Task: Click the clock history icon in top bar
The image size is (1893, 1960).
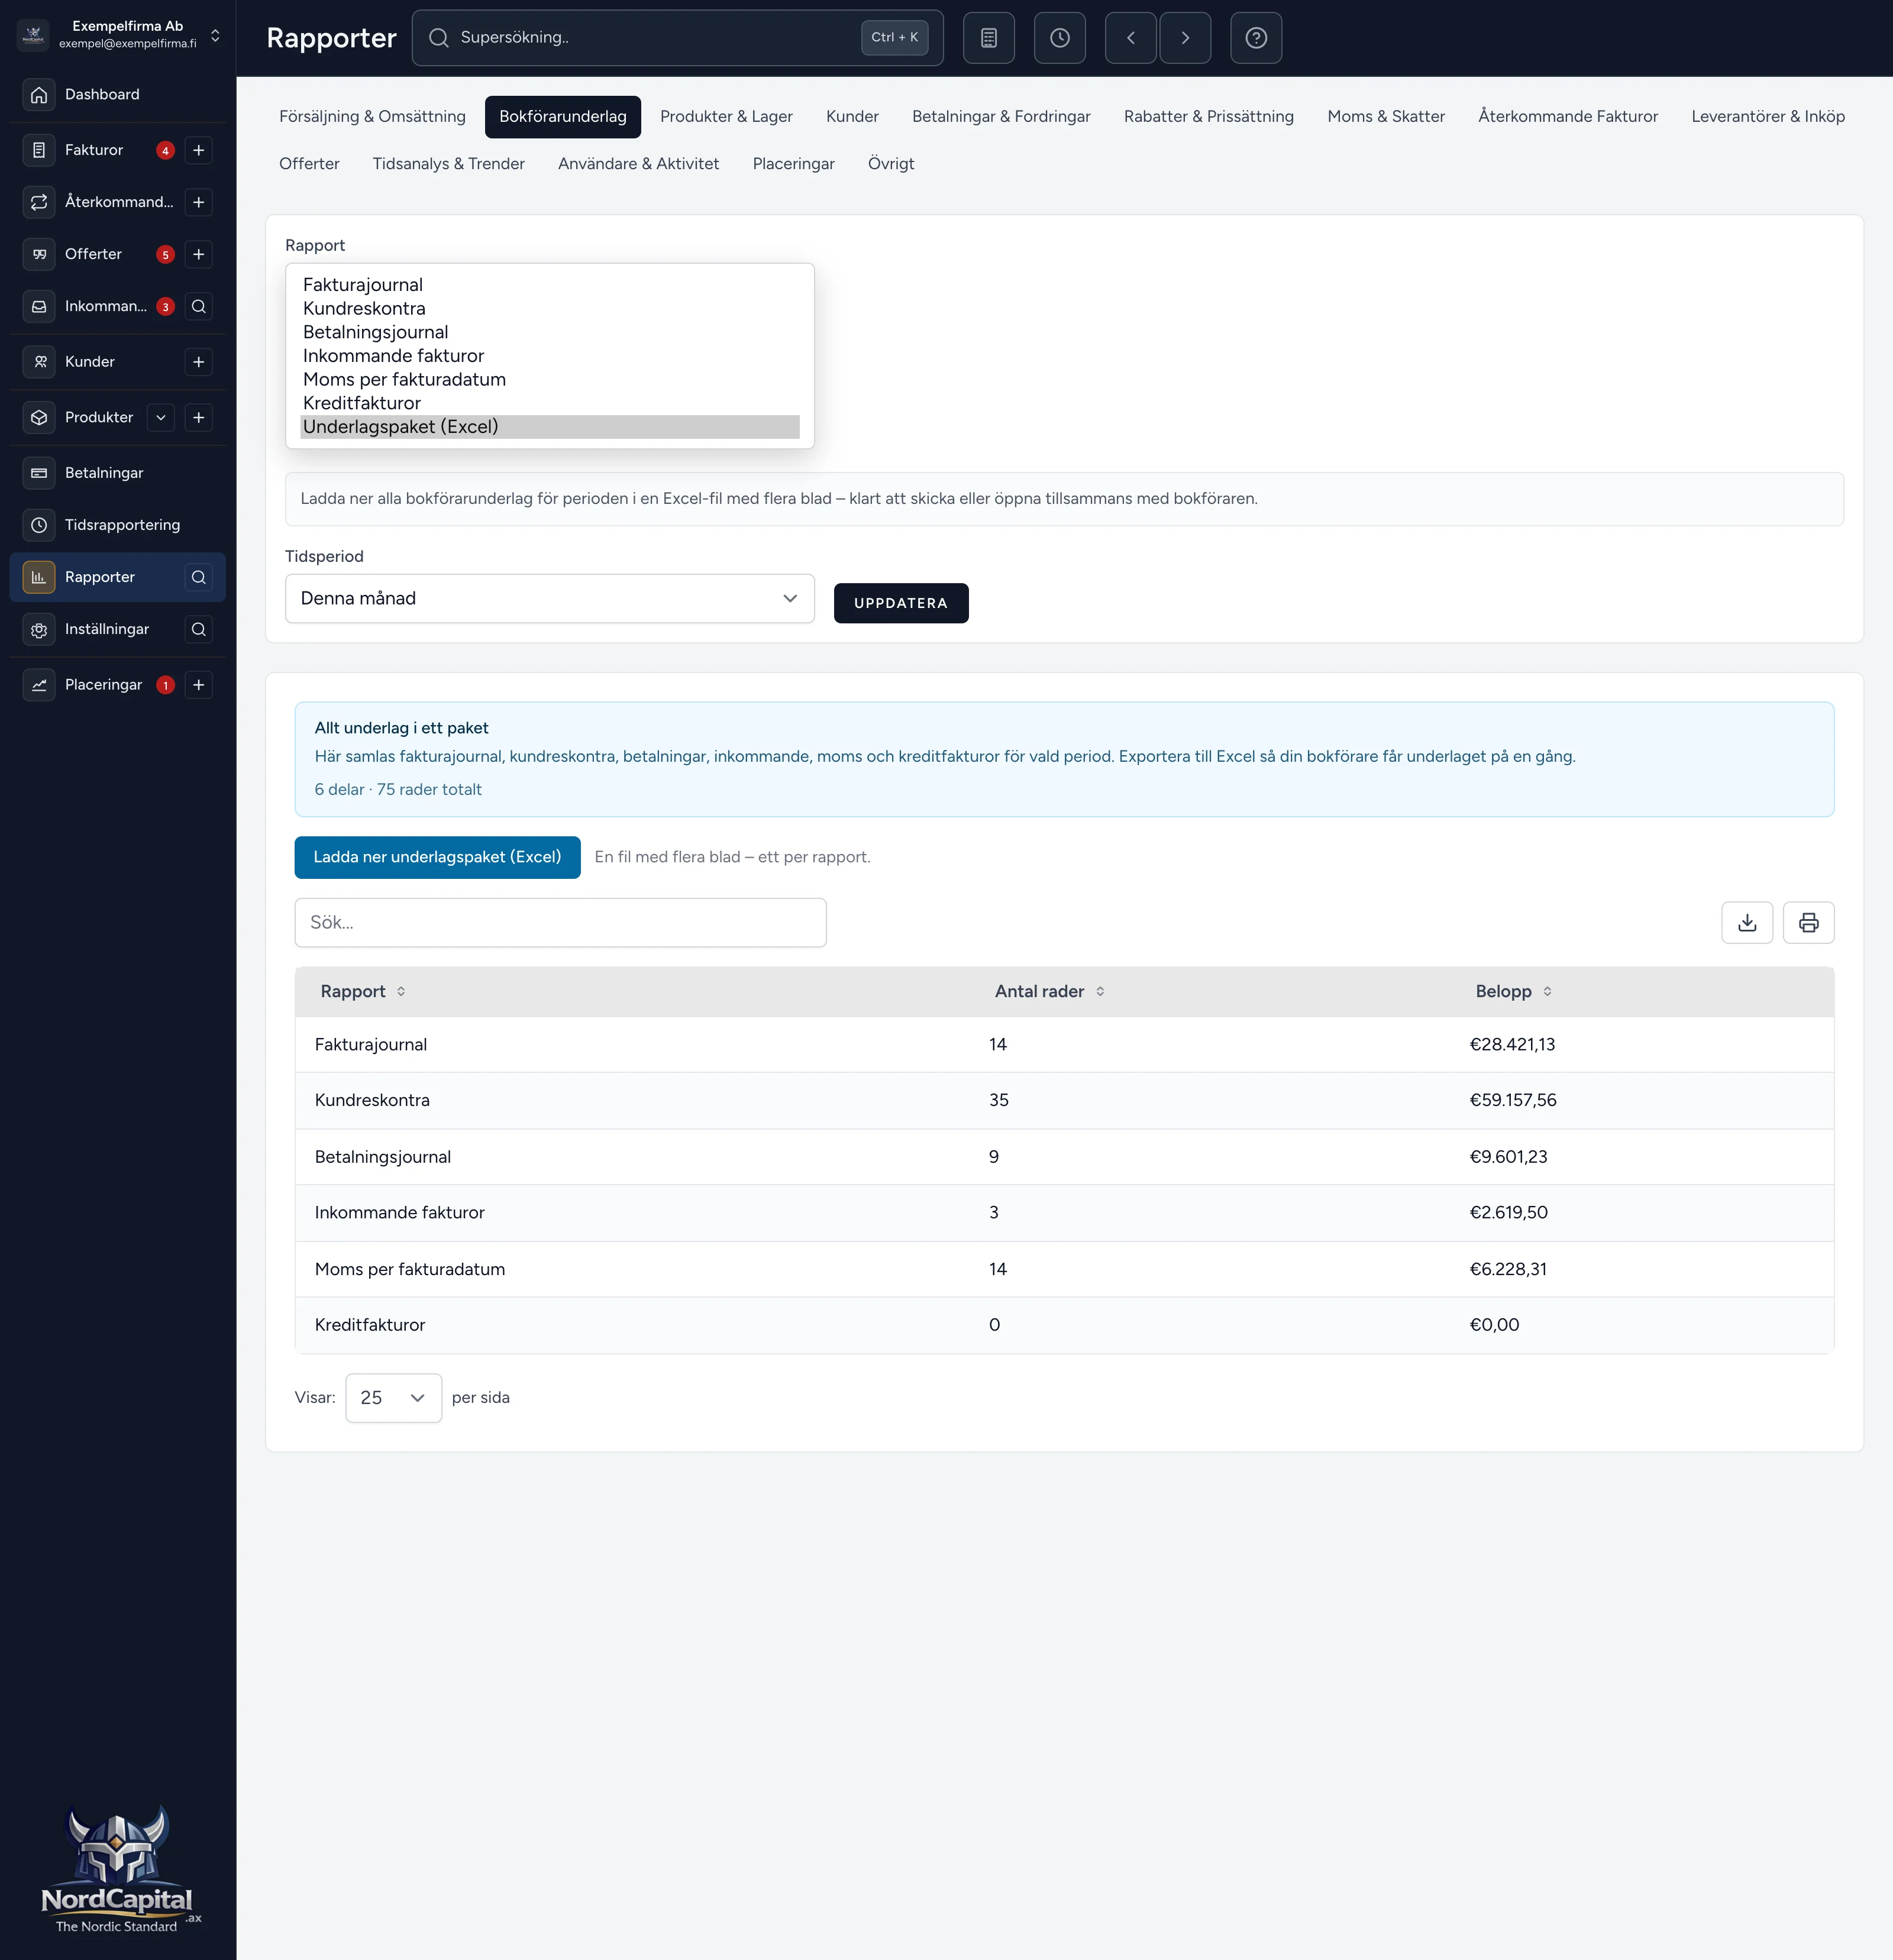Action: pyautogui.click(x=1060, y=38)
